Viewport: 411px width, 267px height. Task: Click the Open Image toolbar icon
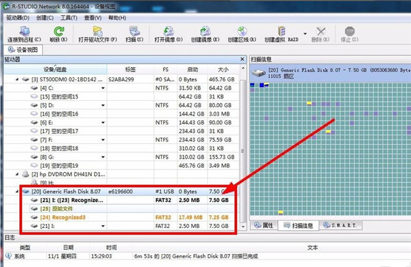pyautogui.click(x=169, y=31)
